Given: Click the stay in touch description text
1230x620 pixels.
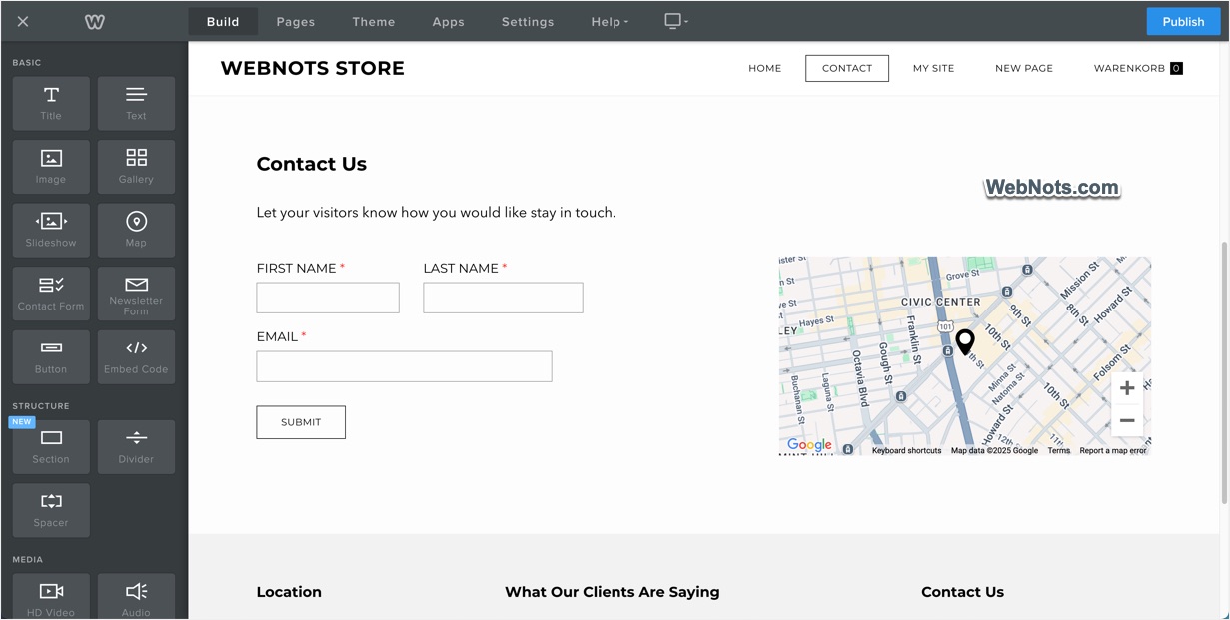Looking at the screenshot, I should [436, 213].
